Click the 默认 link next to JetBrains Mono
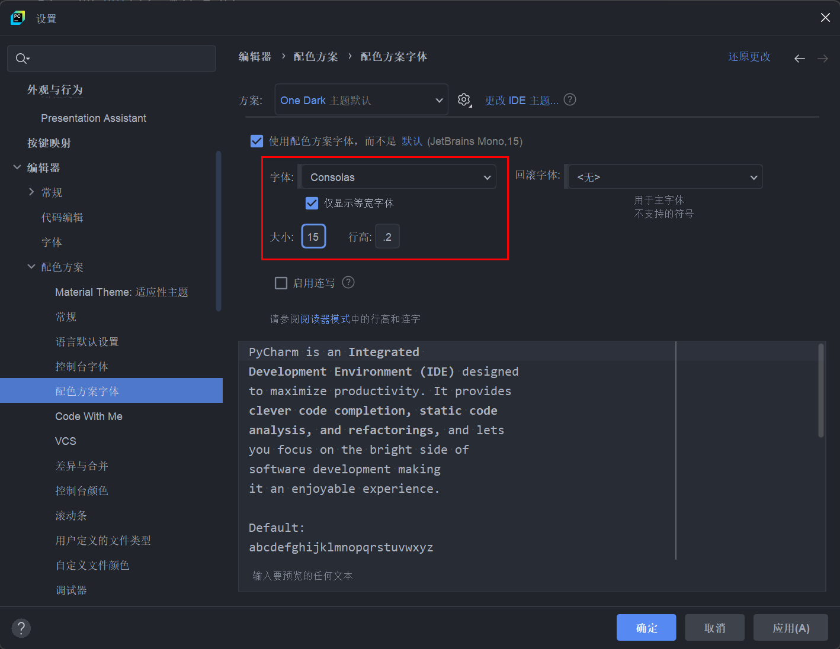The image size is (840, 649). click(x=412, y=141)
